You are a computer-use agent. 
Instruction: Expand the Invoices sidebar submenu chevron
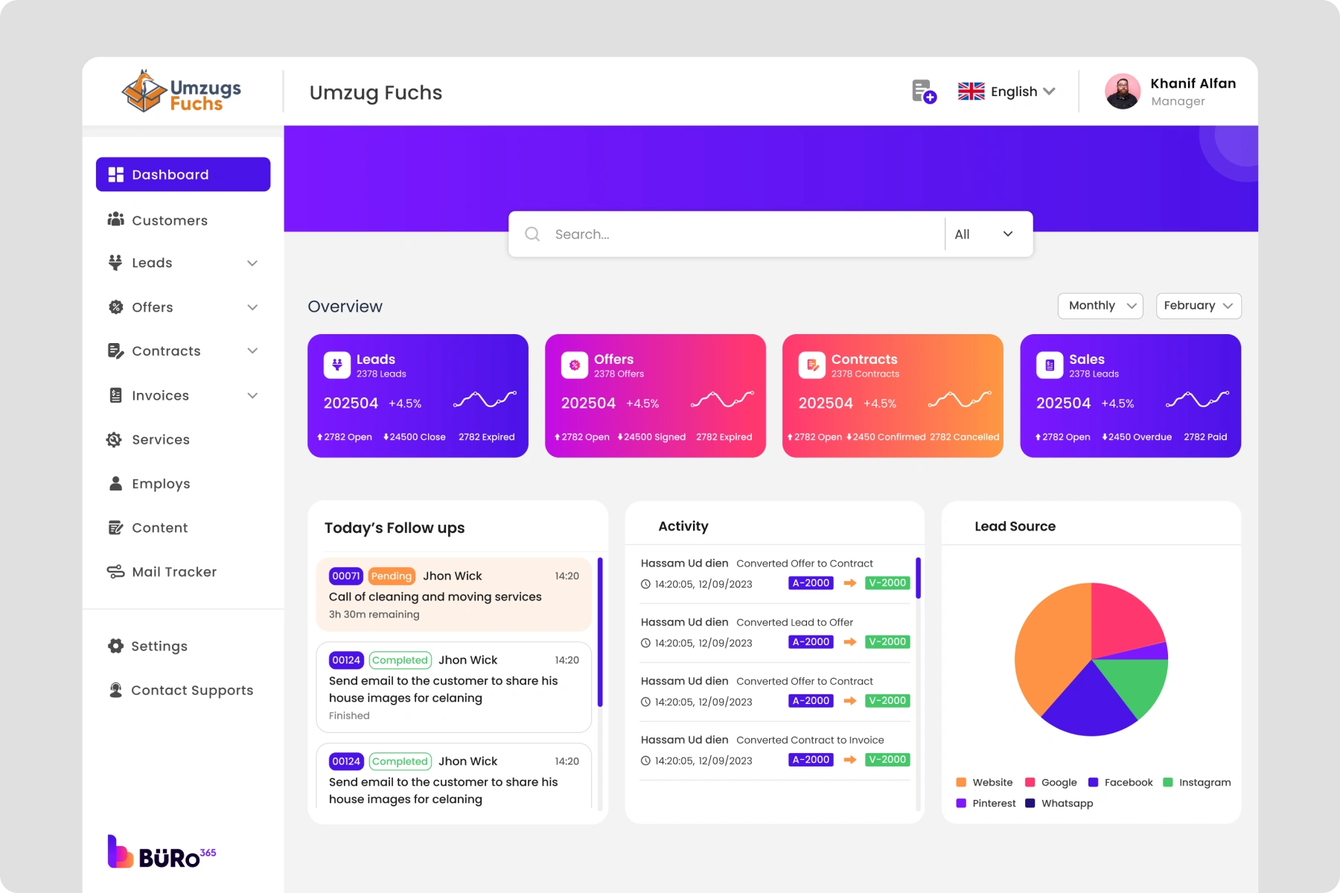252,396
